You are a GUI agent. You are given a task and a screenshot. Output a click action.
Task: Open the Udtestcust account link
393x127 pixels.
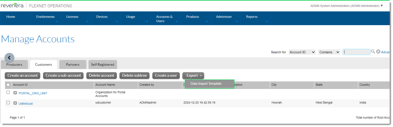(x=26, y=104)
